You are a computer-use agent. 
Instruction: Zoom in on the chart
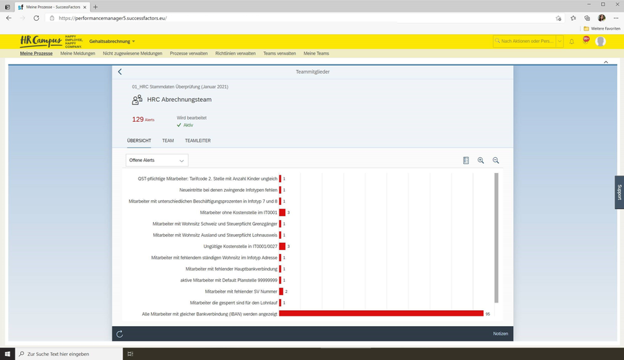[480, 160]
